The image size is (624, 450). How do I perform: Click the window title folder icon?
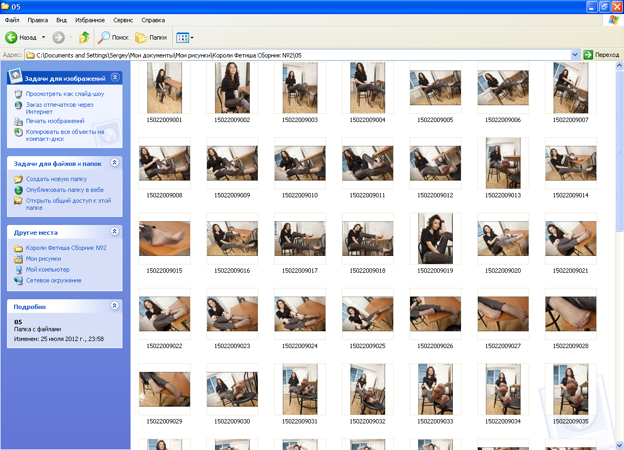click(5, 7)
